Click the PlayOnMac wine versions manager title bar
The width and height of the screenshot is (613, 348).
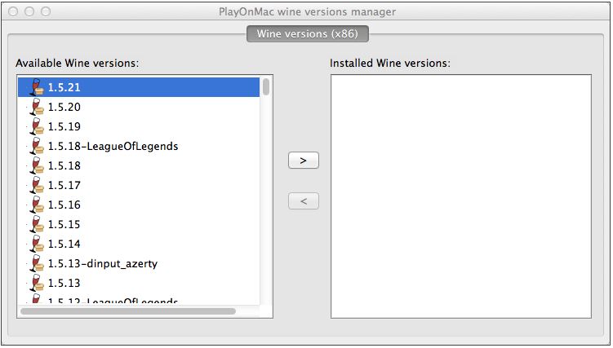307,11
